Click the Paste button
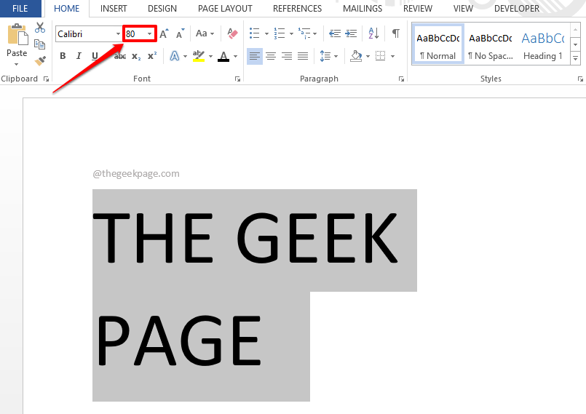The height and width of the screenshot is (414, 586). [x=17, y=44]
